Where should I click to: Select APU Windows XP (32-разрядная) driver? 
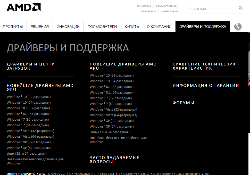(x=112, y=121)
